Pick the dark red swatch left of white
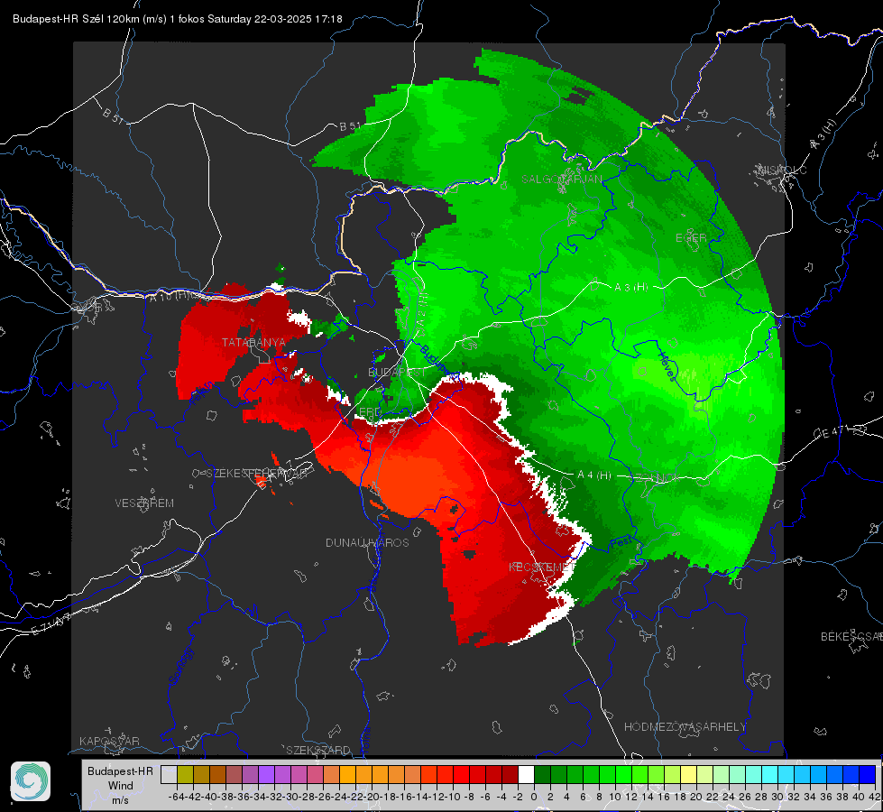 click(510, 774)
